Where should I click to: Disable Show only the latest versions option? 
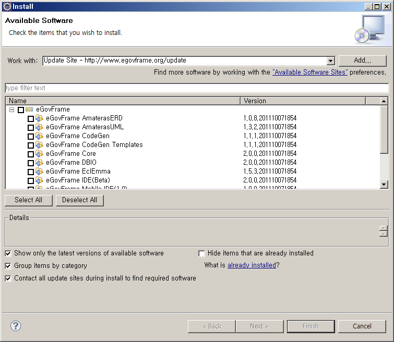coord(8,253)
